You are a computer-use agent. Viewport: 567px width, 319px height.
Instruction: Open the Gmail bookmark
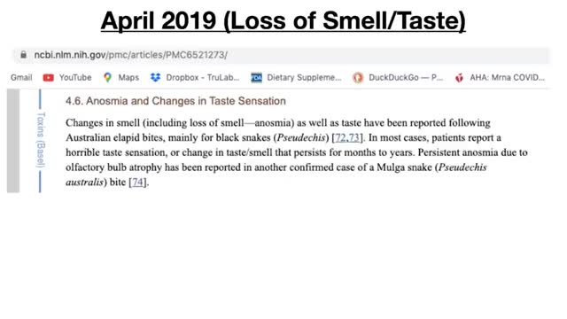point(21,77)
